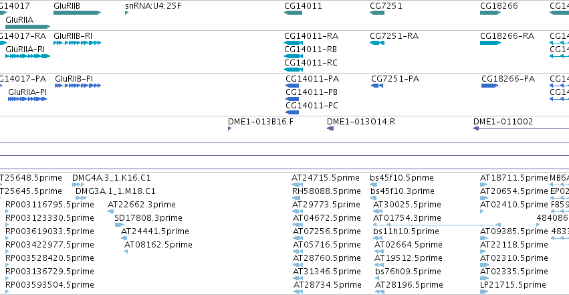569x295 pixels.
Task: Click the DME1-013O14.R purple arrow
Action: coord(330,128)
